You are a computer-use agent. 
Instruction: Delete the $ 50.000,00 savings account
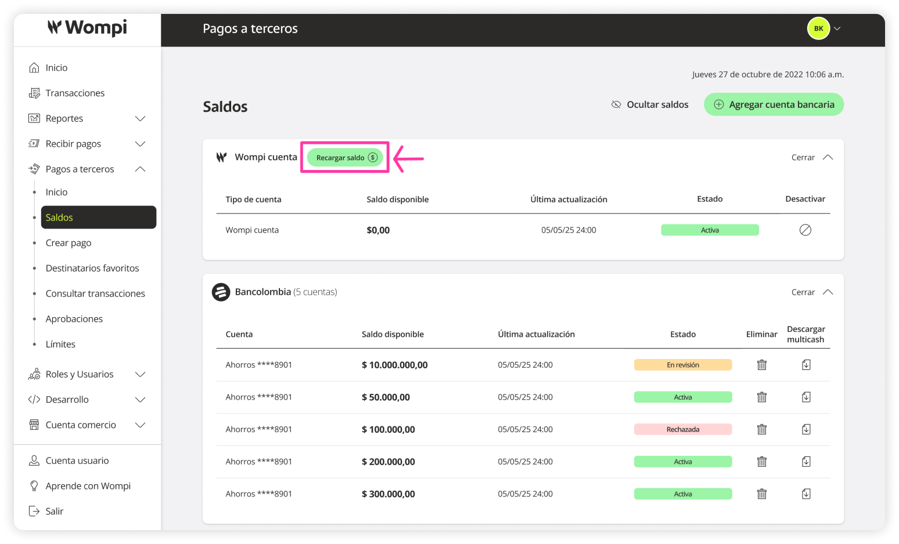[762, 397]
